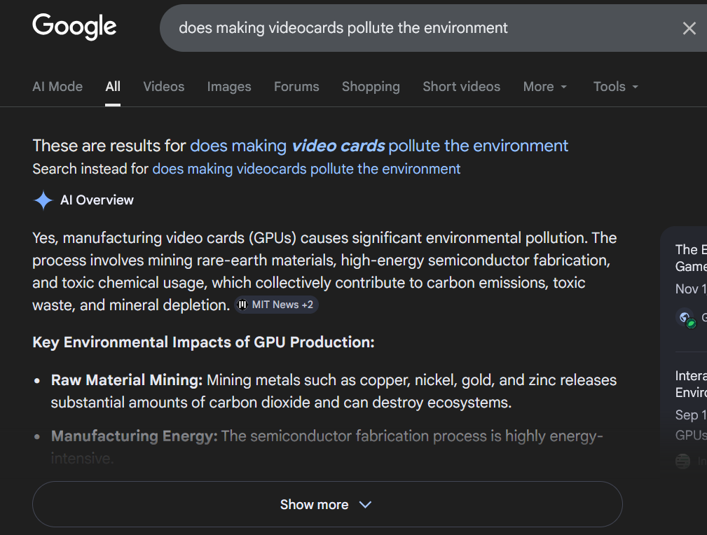Image resolution: width=707 pixels, height=535 pixels.
Task: Select the Shopping tab
Action: 371,87
